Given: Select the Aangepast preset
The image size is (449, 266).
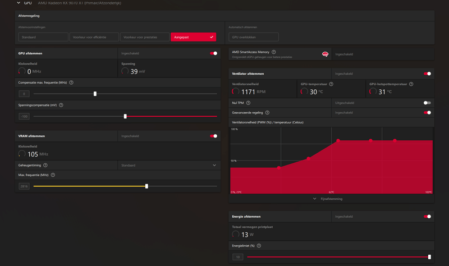Looking at the screenshot, I should (193, 37).
